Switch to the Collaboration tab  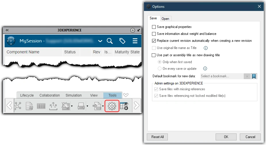[x=50, y=95]
